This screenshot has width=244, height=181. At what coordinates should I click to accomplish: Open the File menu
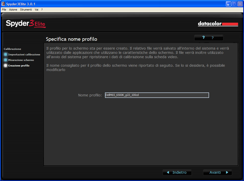coord(4,10)
